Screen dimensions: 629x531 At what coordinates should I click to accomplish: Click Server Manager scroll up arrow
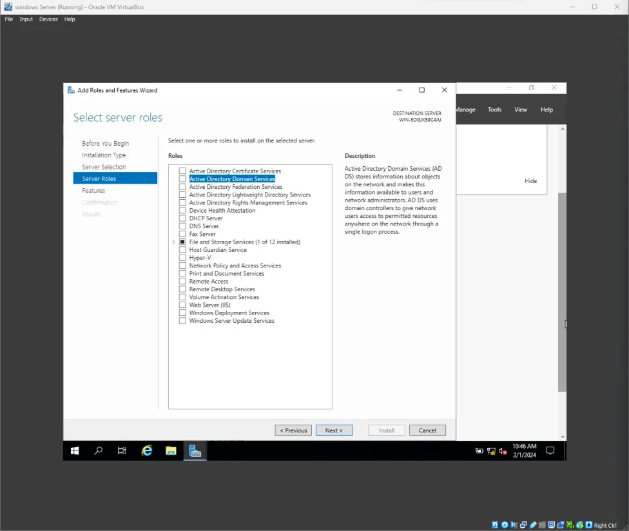click(563, 129)
